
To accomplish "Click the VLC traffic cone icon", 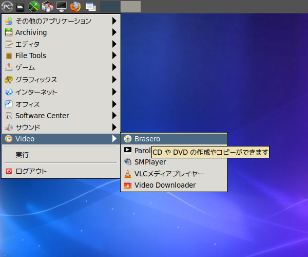I will 128,174.
